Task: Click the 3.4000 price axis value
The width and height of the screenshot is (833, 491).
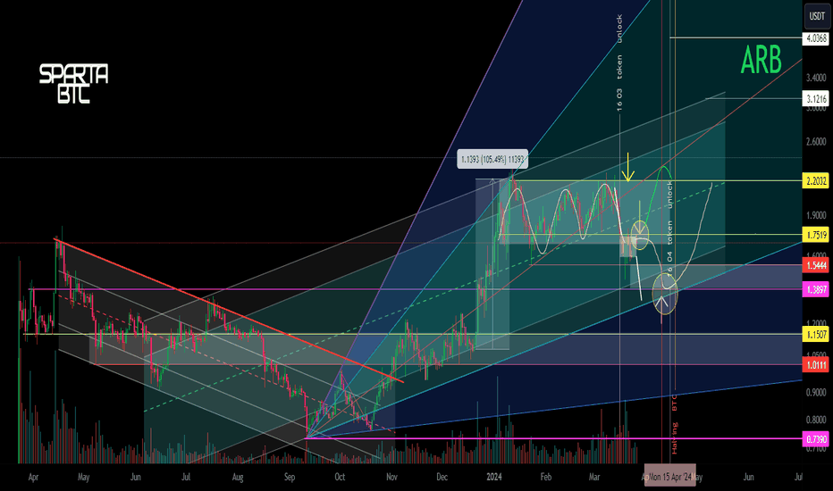Action: point(817,78)
